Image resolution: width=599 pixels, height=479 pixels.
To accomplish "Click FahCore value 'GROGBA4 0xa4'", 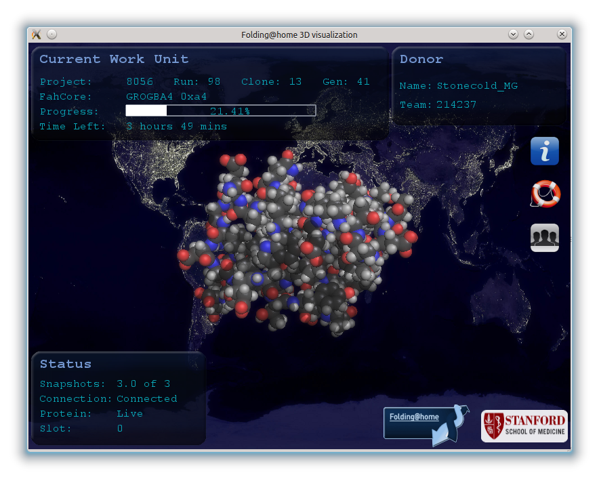I will [166, 97].
